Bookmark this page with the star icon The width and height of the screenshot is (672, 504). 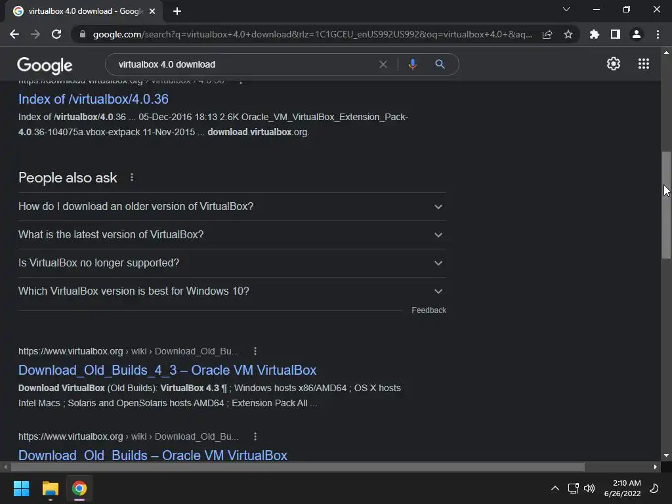[x=568, y=34]
